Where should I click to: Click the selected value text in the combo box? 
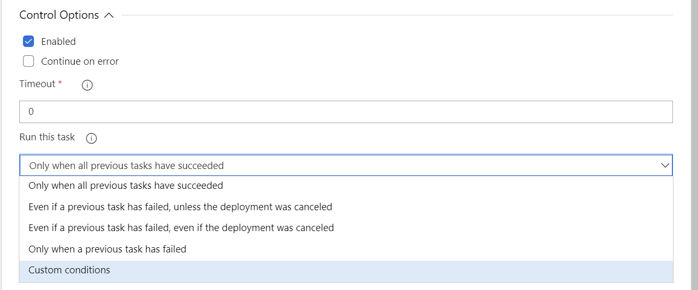[x=126, y=166]
